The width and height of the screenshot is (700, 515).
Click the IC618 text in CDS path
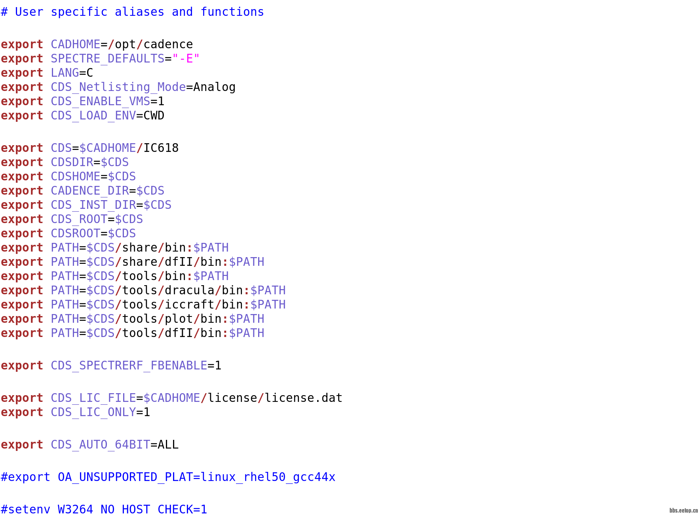[161, 148]
